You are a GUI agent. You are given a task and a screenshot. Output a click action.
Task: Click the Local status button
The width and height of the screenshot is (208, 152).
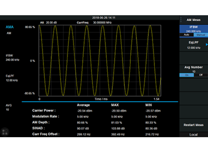194,135
